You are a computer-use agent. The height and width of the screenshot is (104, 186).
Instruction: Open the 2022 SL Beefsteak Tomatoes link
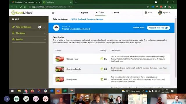coord(87,19)
